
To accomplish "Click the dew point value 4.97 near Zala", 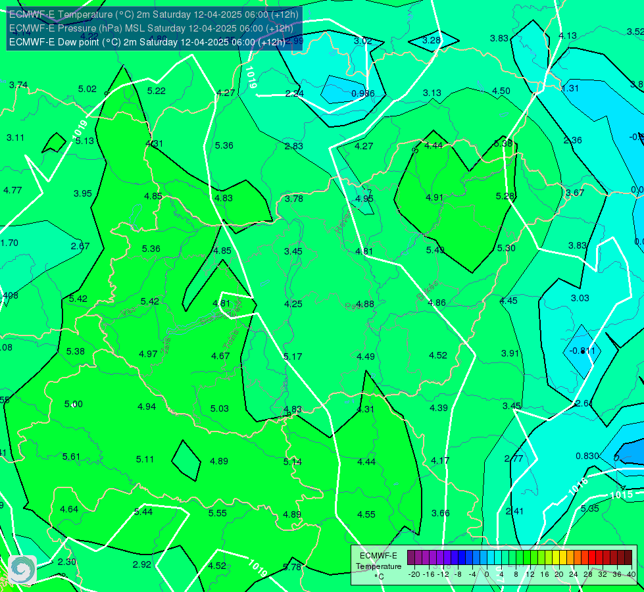I will [148, 354].
